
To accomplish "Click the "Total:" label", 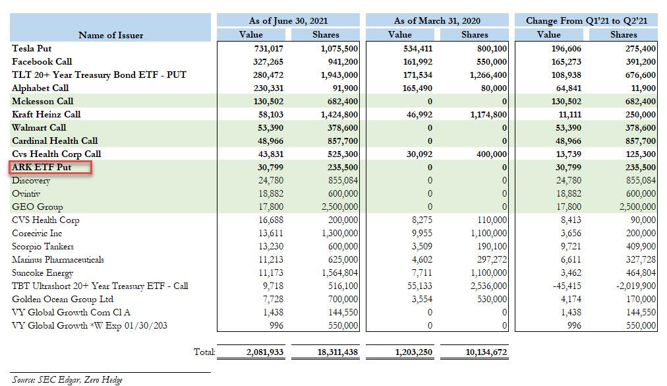I will click(x=204, y=352).
